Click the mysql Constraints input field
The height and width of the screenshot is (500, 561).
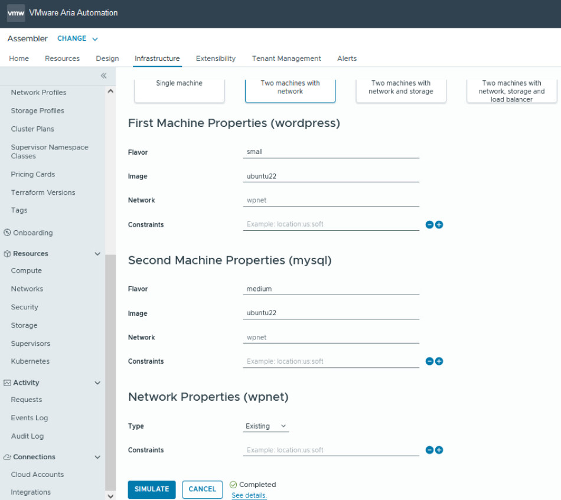tap(331, 362)
